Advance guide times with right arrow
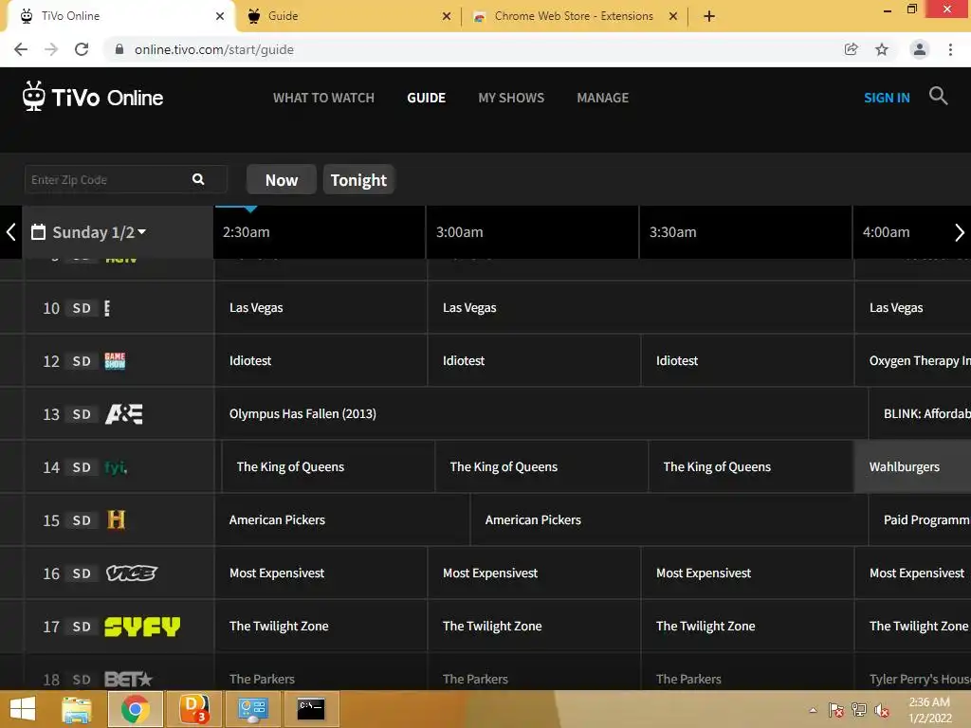This screenshot has width=971, height=728. (960, 232)
